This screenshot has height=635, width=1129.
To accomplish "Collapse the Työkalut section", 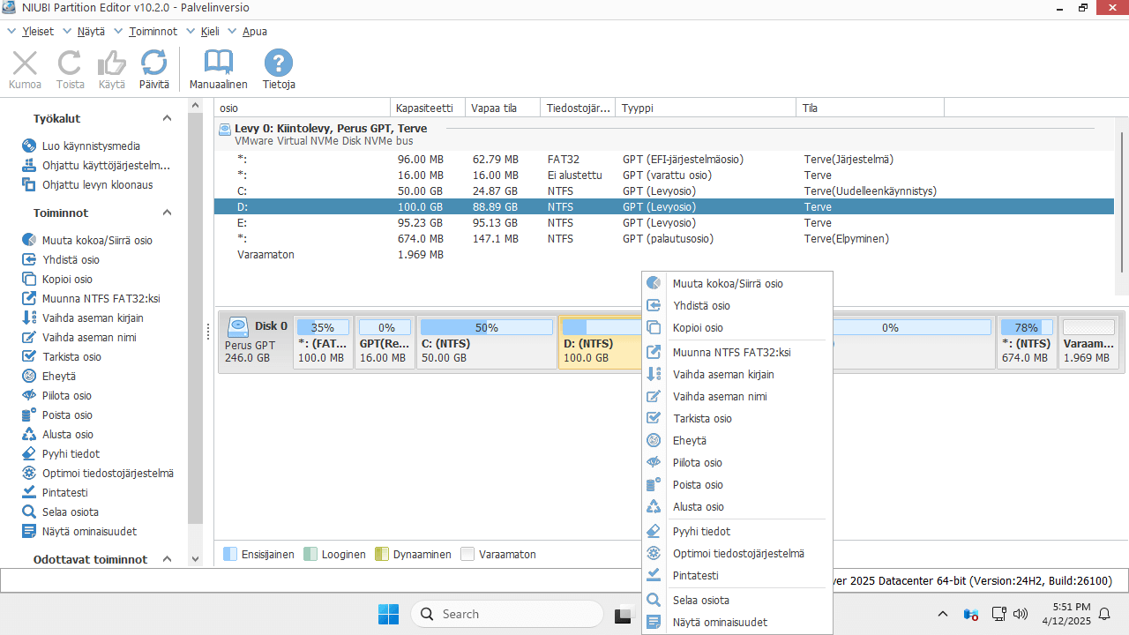I will pos(167,118).
